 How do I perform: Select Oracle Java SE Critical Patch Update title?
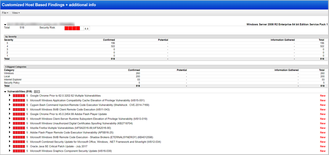point(59,146)
